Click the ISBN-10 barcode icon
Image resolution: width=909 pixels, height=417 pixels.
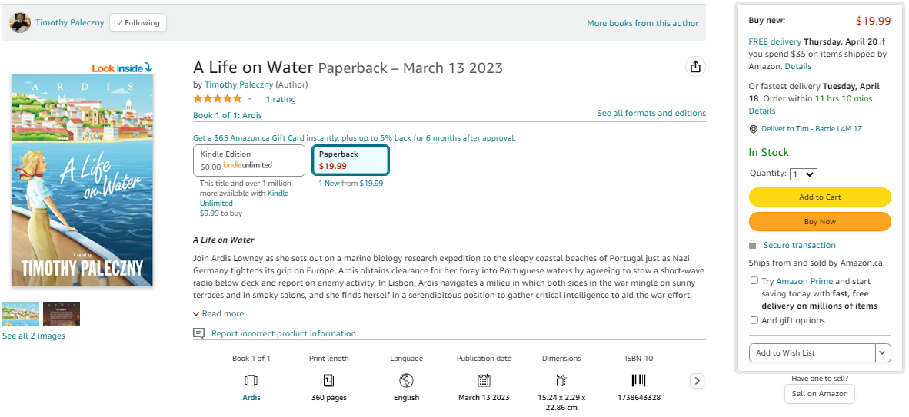[639, 380]
